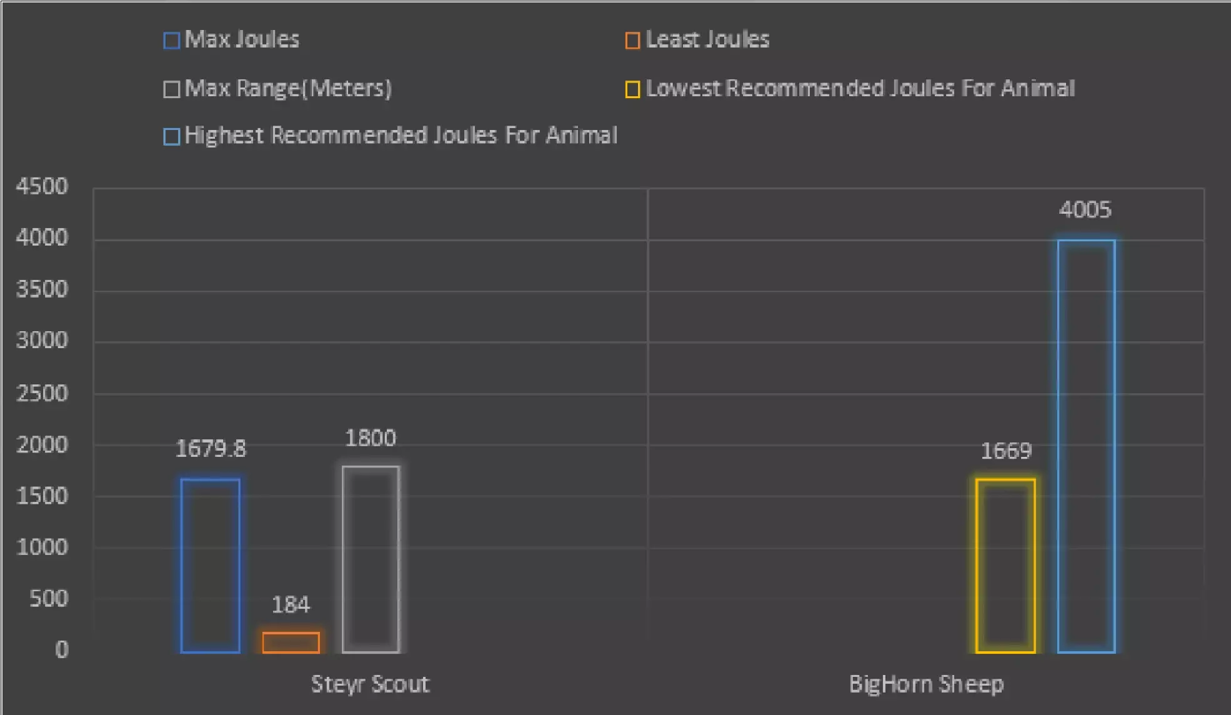Select Highest Recommended Joules For Animal label
Screen dimensions: 1231x715
tap(401, 135)
